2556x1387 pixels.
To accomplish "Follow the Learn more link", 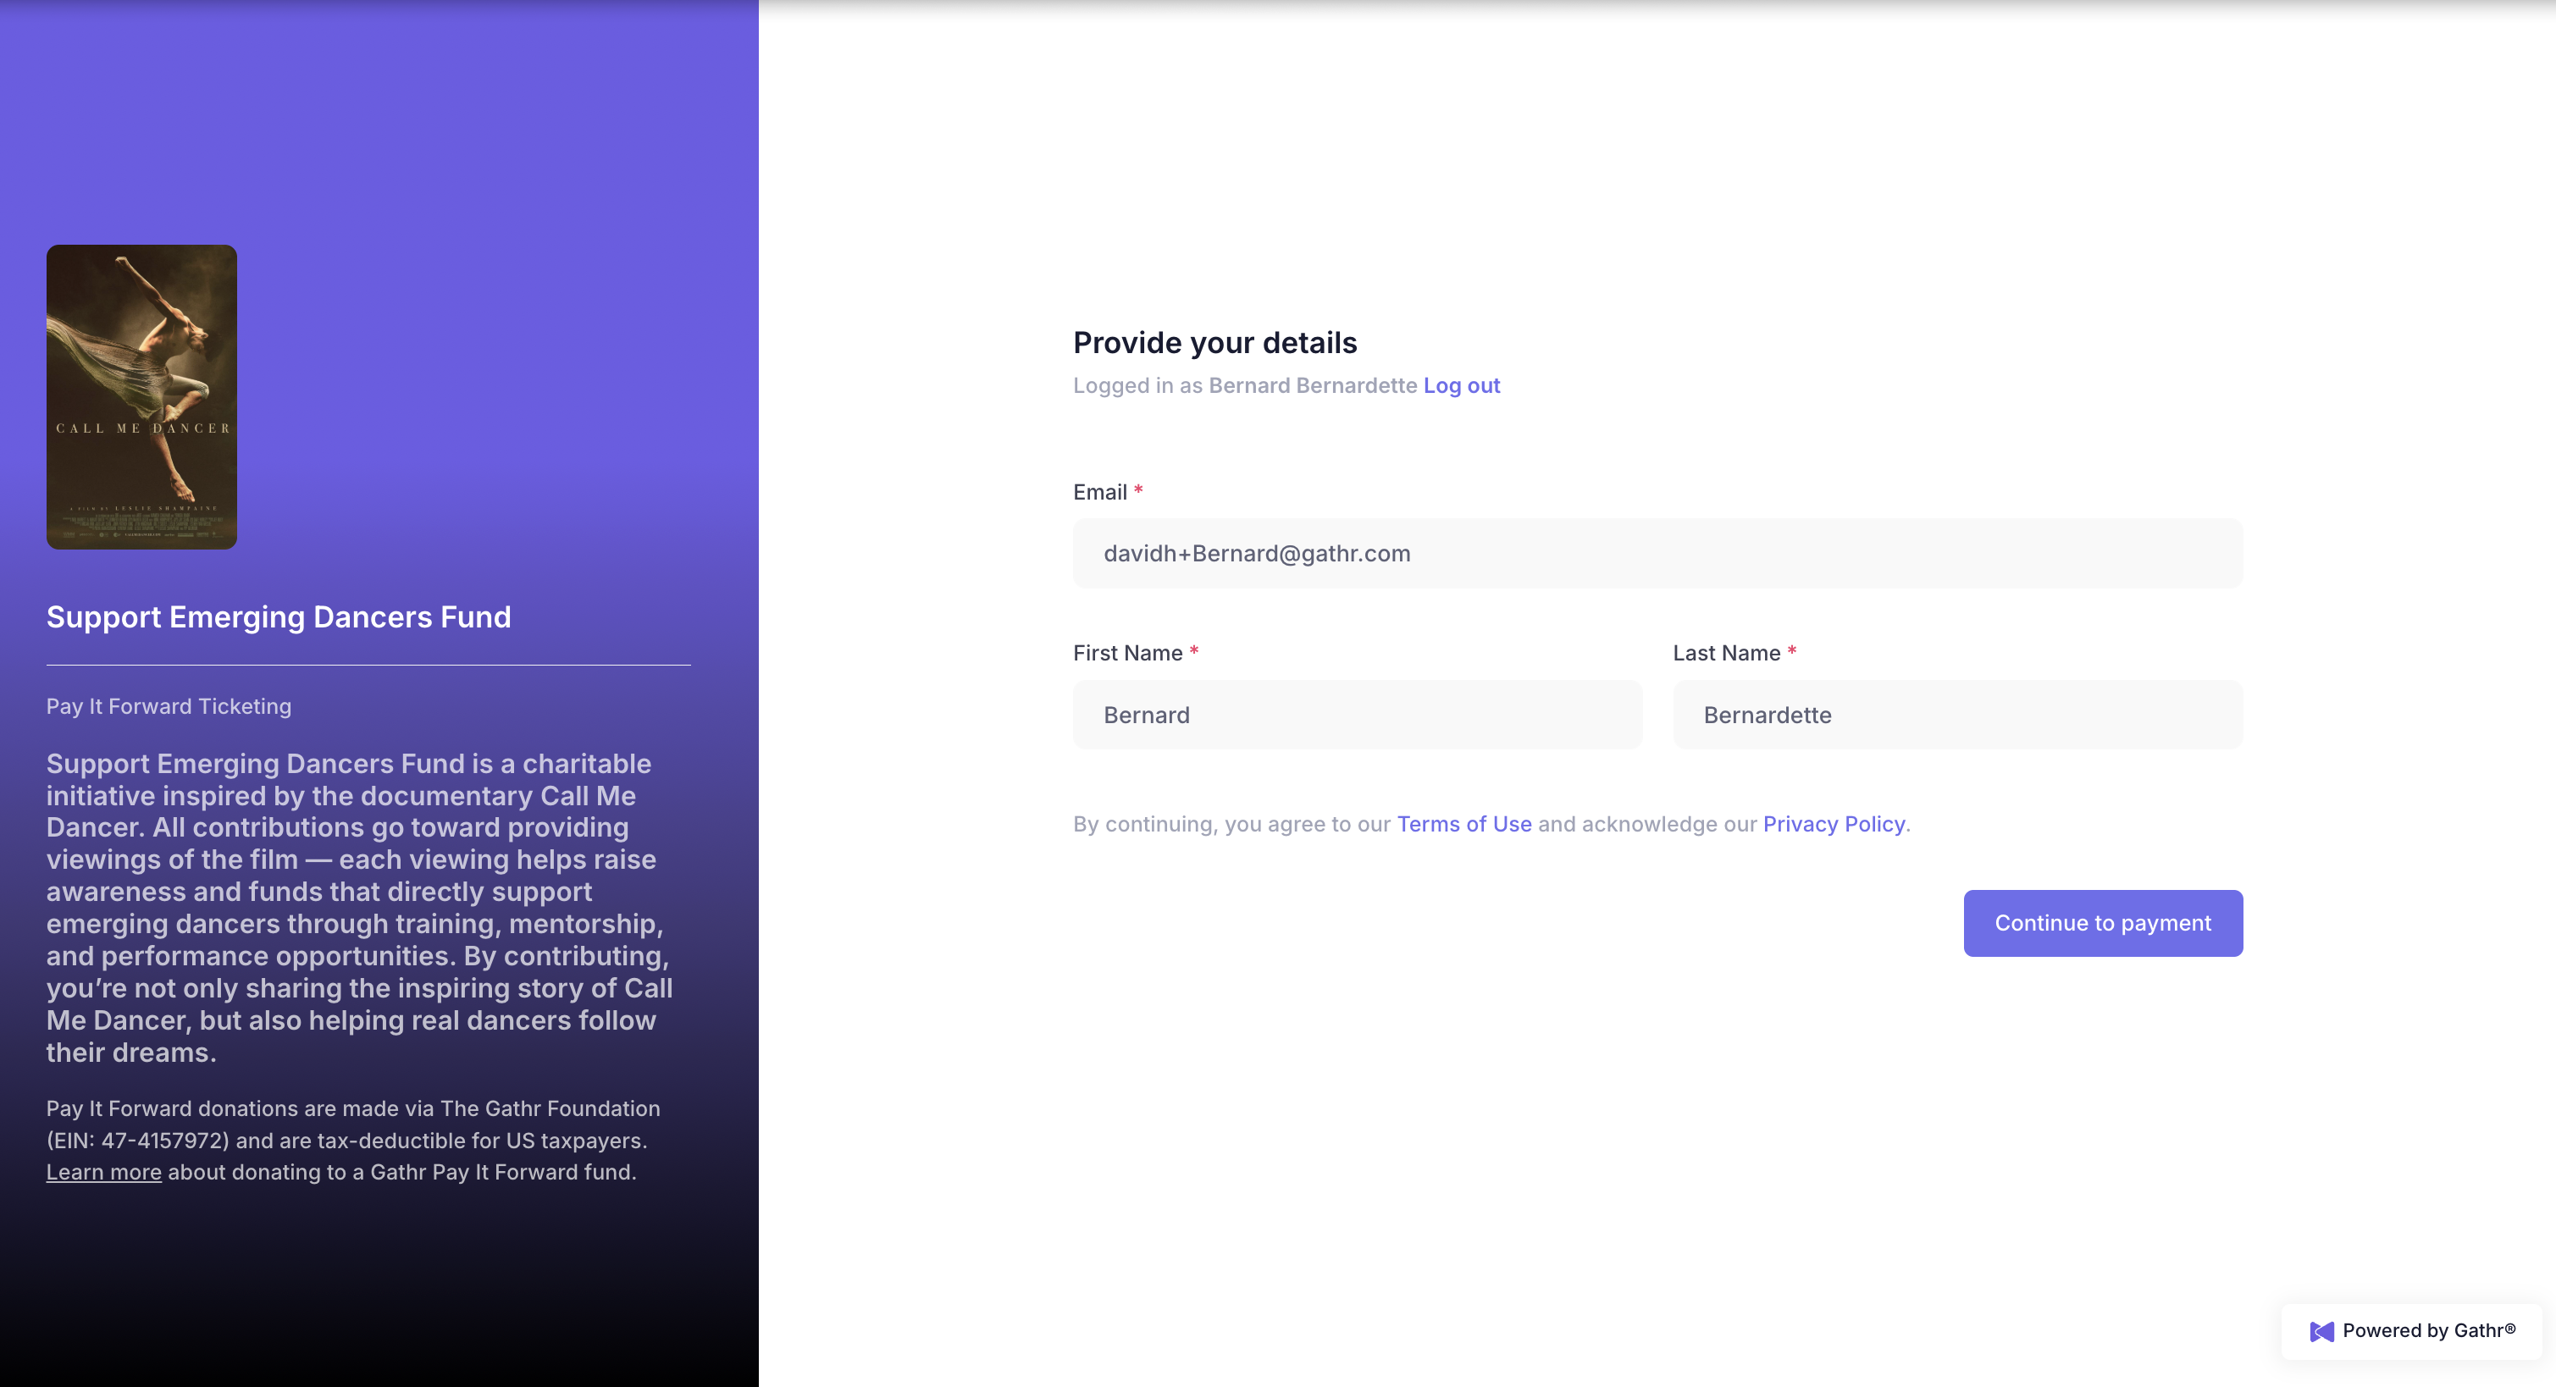I will point(103,1173).
